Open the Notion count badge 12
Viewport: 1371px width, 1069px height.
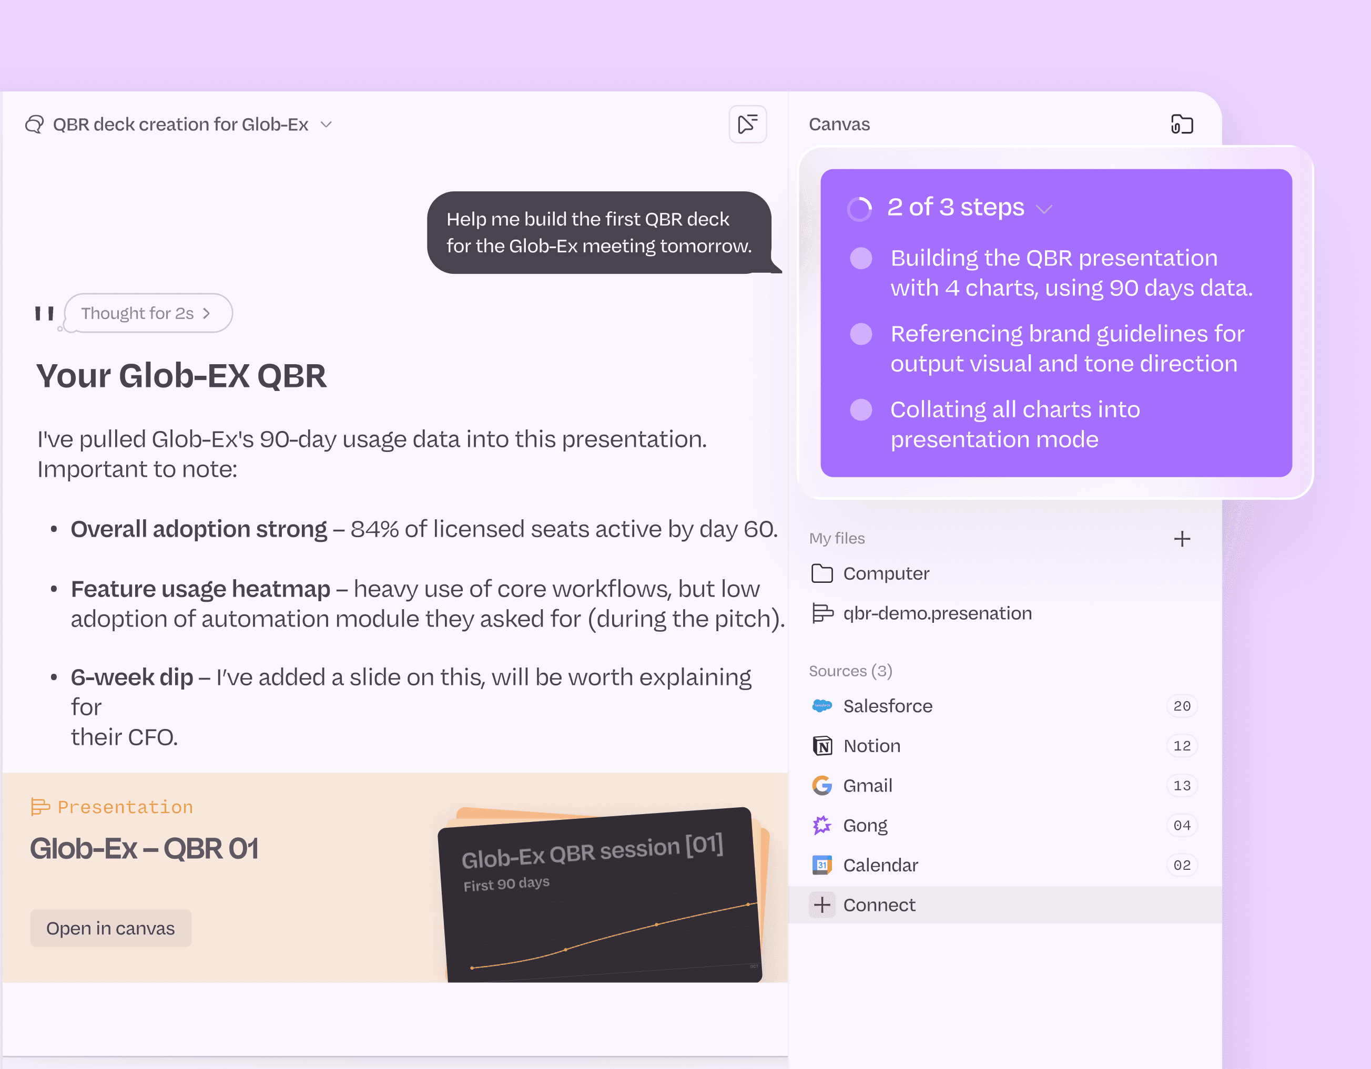click(x=1182, y=746)
